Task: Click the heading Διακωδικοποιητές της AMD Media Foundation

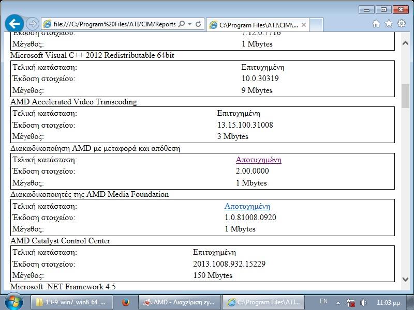Action: (x=90, y=195)
